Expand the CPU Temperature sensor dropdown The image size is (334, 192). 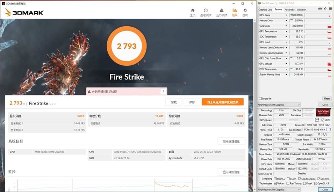286,69
